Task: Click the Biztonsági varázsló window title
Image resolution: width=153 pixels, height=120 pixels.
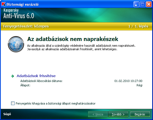Action: click(x=22, y=4)
